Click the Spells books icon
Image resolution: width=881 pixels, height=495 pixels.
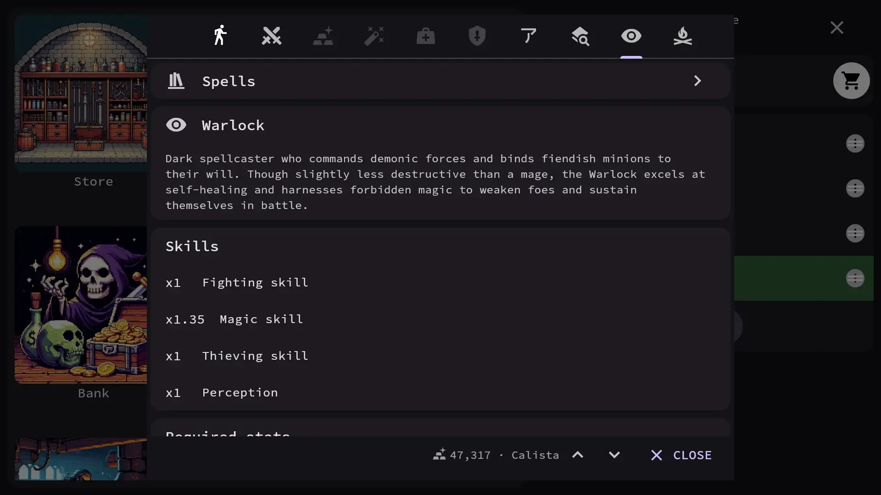[176, 81]
